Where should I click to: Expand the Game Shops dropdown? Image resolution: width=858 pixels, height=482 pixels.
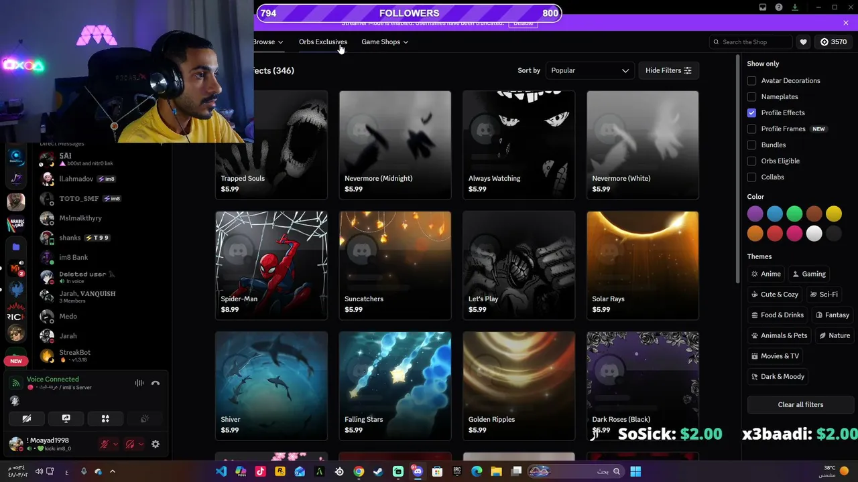pyautogui.click(x=385, y=42)
